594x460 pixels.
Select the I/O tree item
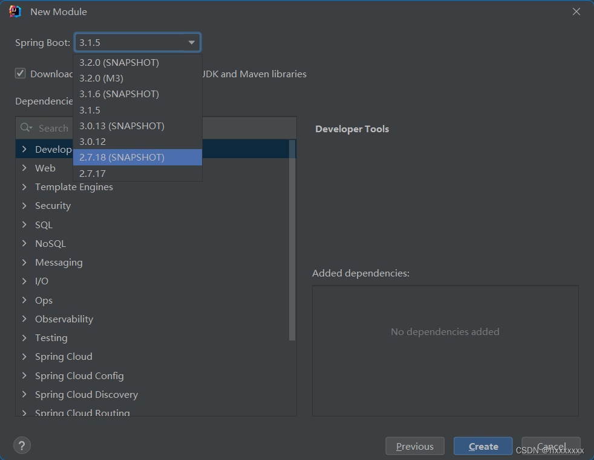tap(42, 281)
